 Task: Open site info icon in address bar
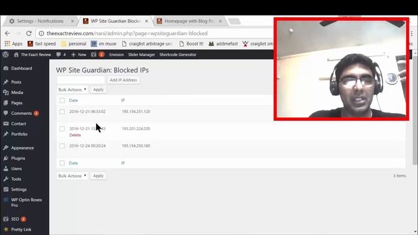point(41,33)
